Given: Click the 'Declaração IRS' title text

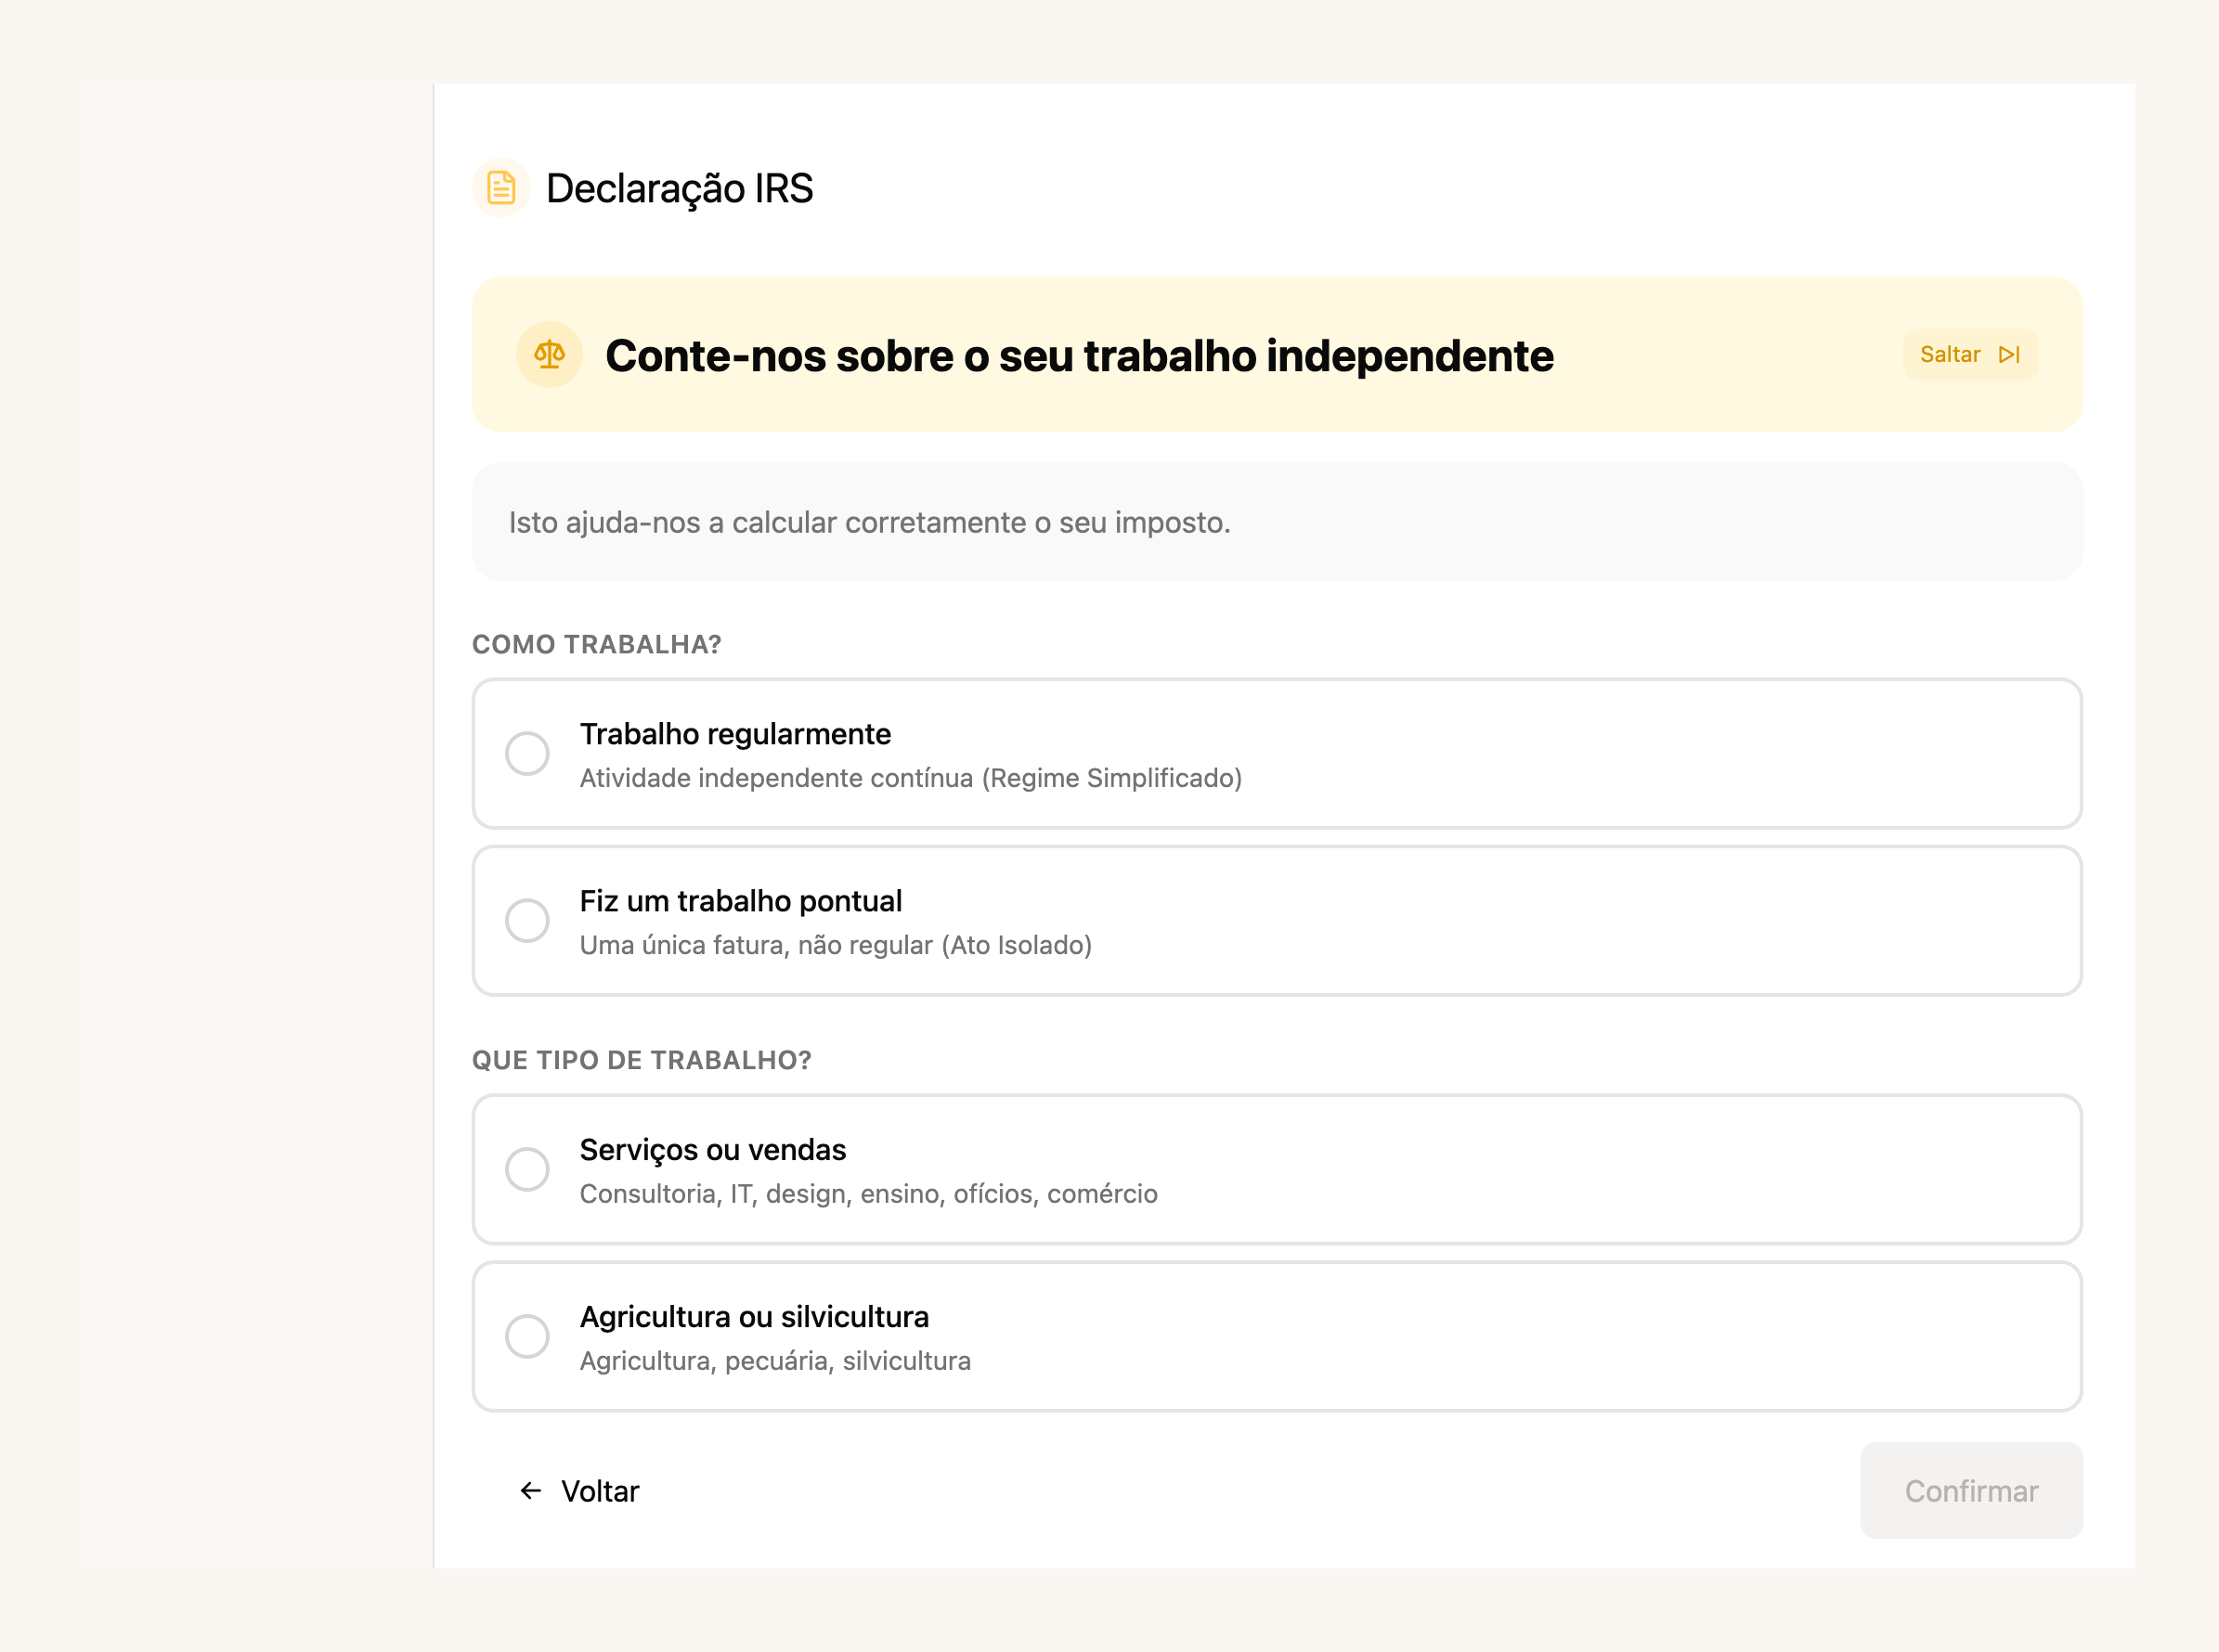Looking at the screenshot, I should pos(680,188).
